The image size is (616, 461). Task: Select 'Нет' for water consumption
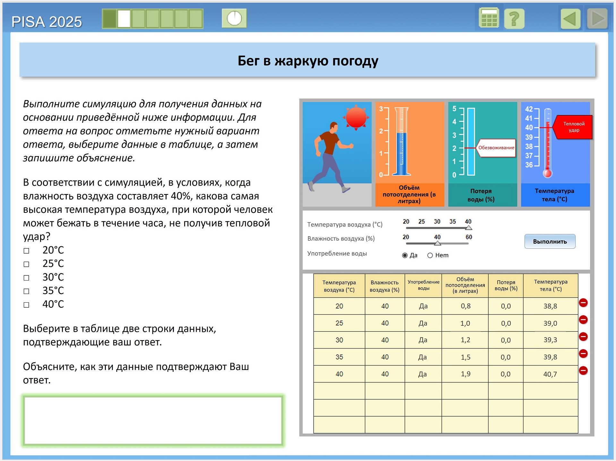[430, 255]
